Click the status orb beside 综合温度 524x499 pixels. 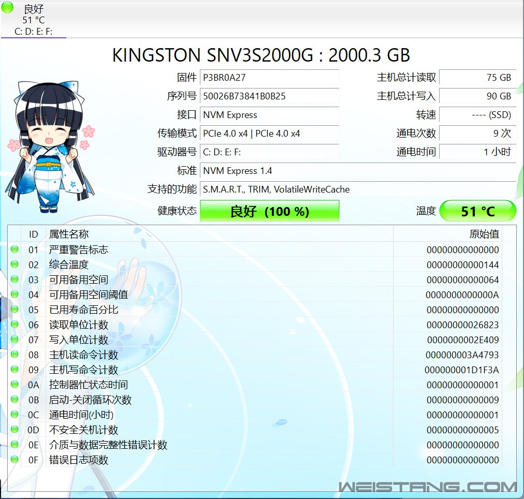click(14, 265)
